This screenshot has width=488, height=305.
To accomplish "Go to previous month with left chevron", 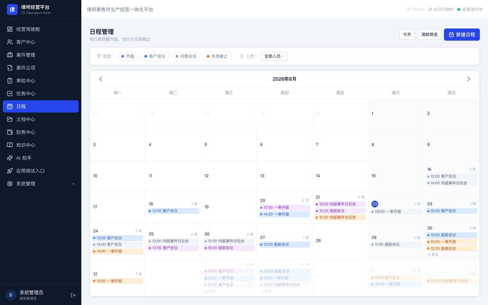I will 101,79.
